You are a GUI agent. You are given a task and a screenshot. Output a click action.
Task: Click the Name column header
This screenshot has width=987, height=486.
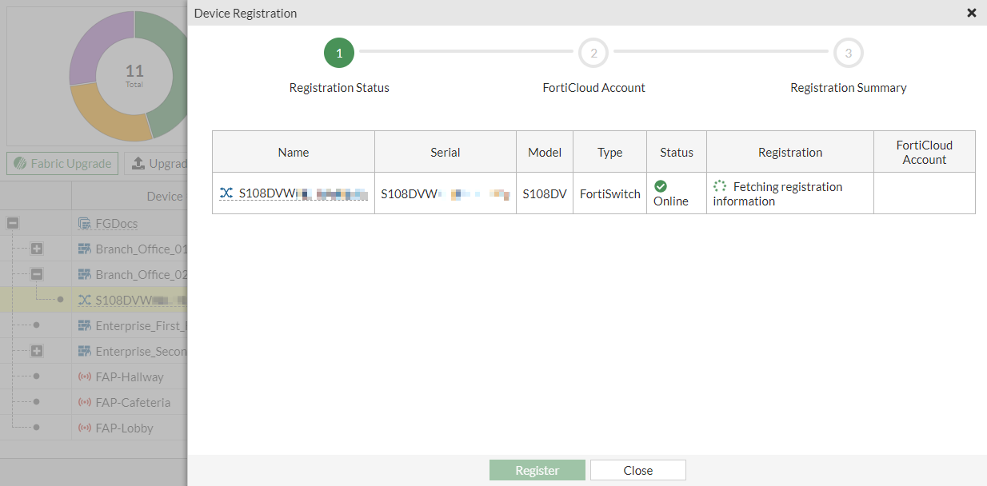294,152
